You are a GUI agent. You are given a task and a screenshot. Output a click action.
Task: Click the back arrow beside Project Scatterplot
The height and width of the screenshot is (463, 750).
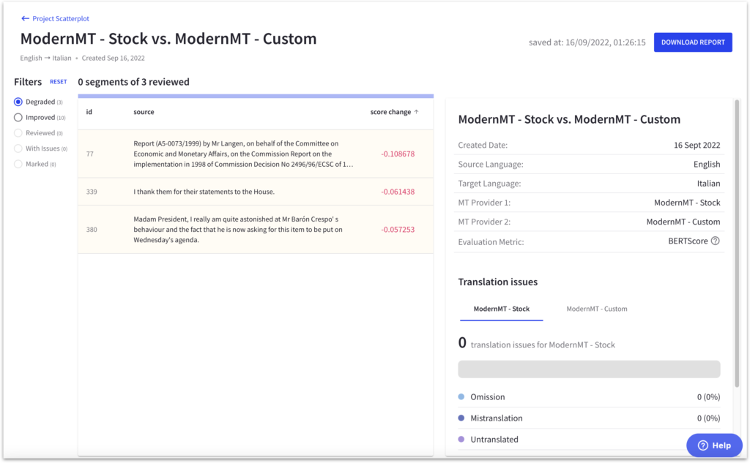[25, 18]
